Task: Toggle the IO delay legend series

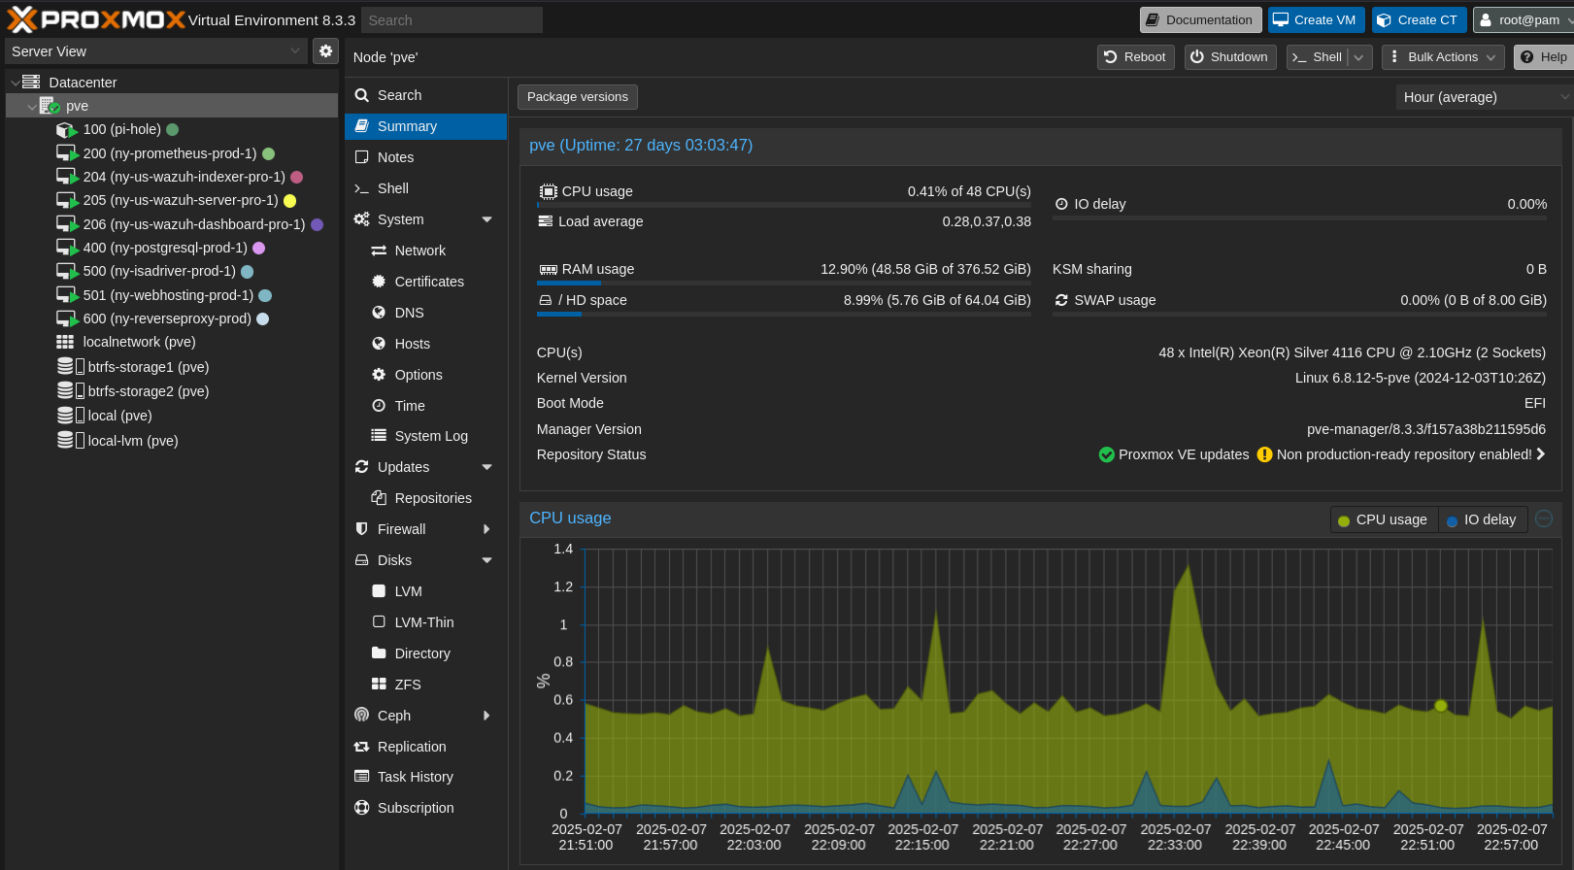Action: [x=1483, y=519]
